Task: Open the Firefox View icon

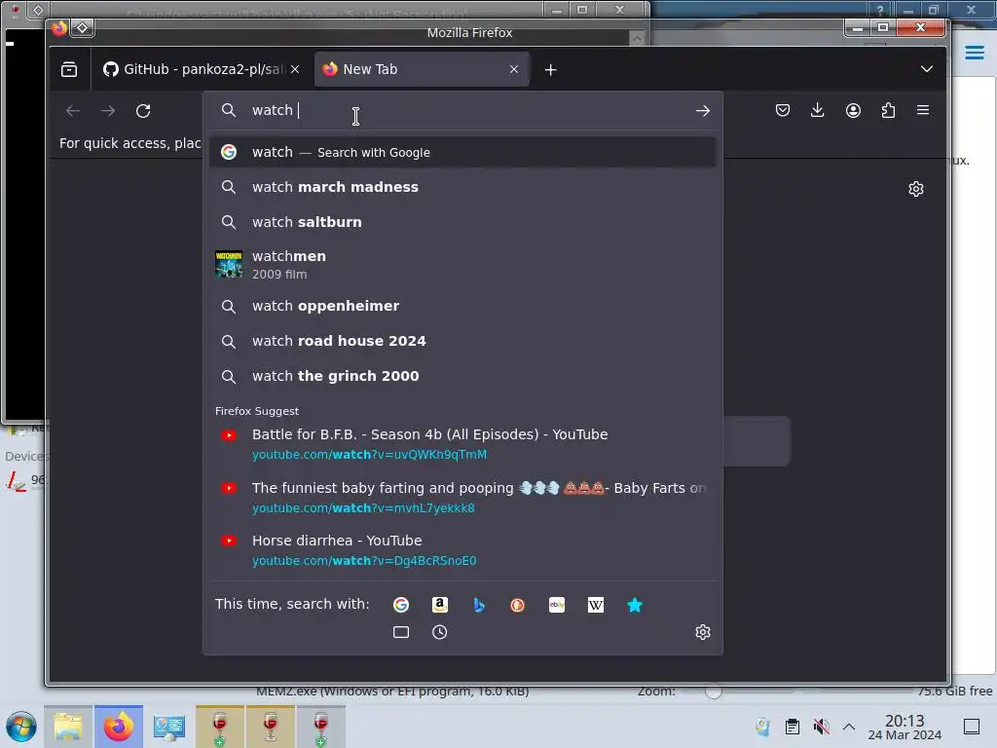Action: [x=69, y=69]
